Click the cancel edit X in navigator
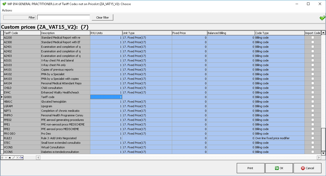326x176 pixels. point(17,158)
